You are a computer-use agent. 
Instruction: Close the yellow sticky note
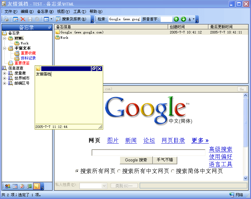(100, 69)
